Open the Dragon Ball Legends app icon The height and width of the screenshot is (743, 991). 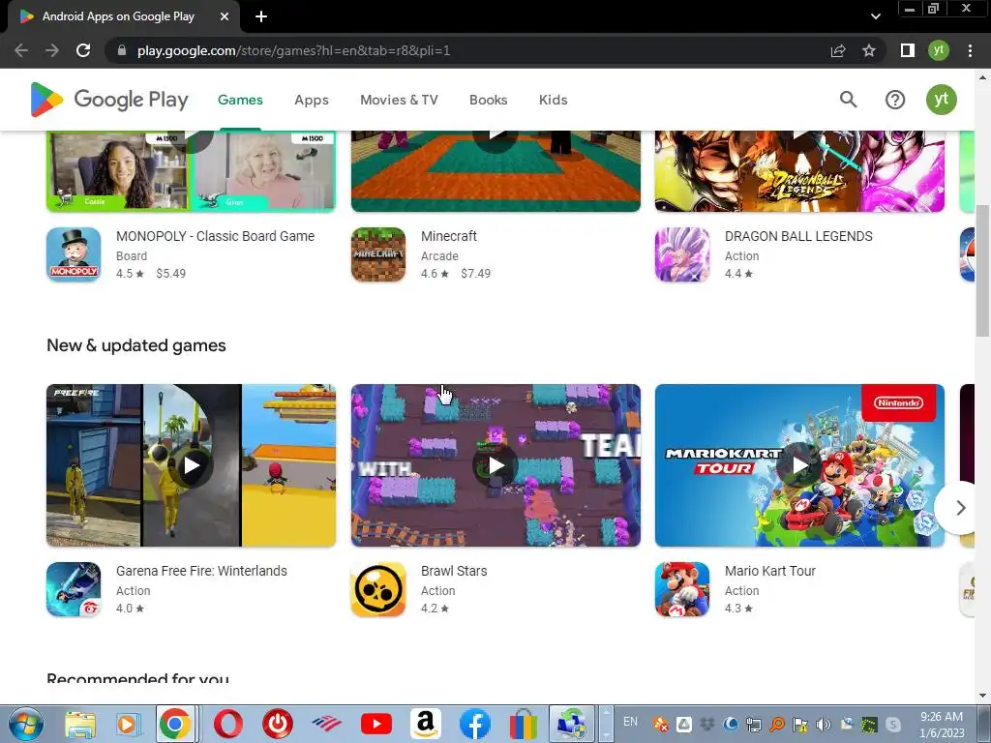click(x=682, y=254)
